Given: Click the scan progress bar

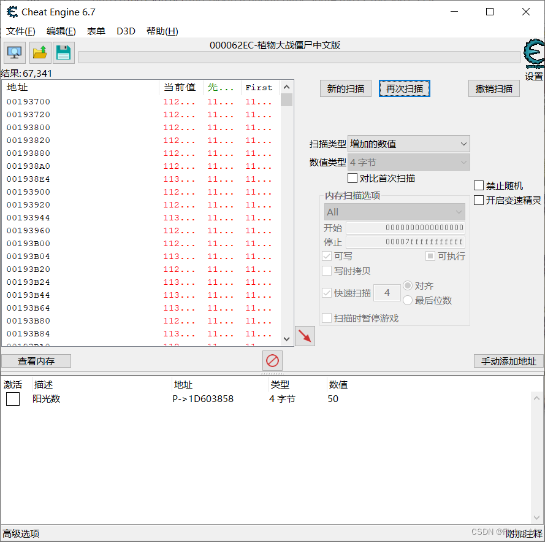Looking at the screenshot, I should click(299, 57).
